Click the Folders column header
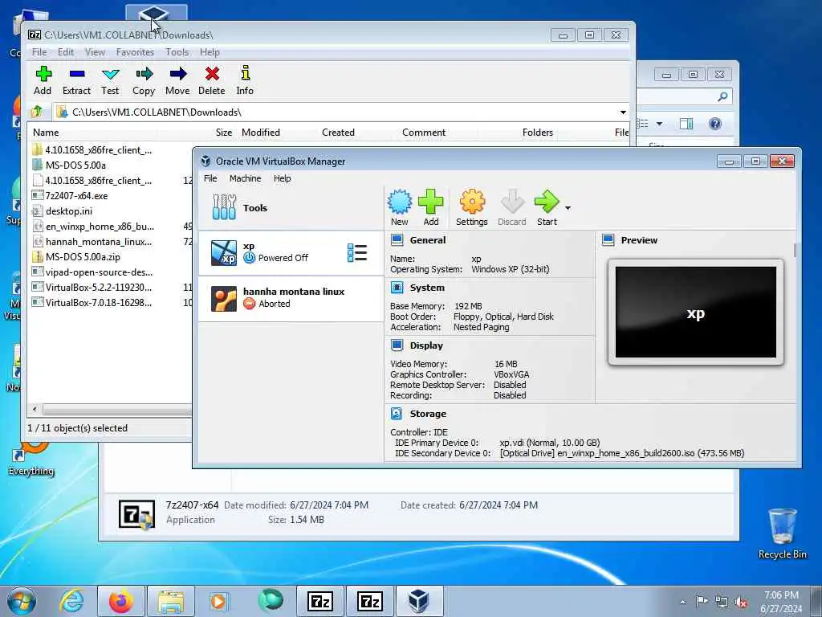This screenshot has height=617, width=822. (537, 133)
